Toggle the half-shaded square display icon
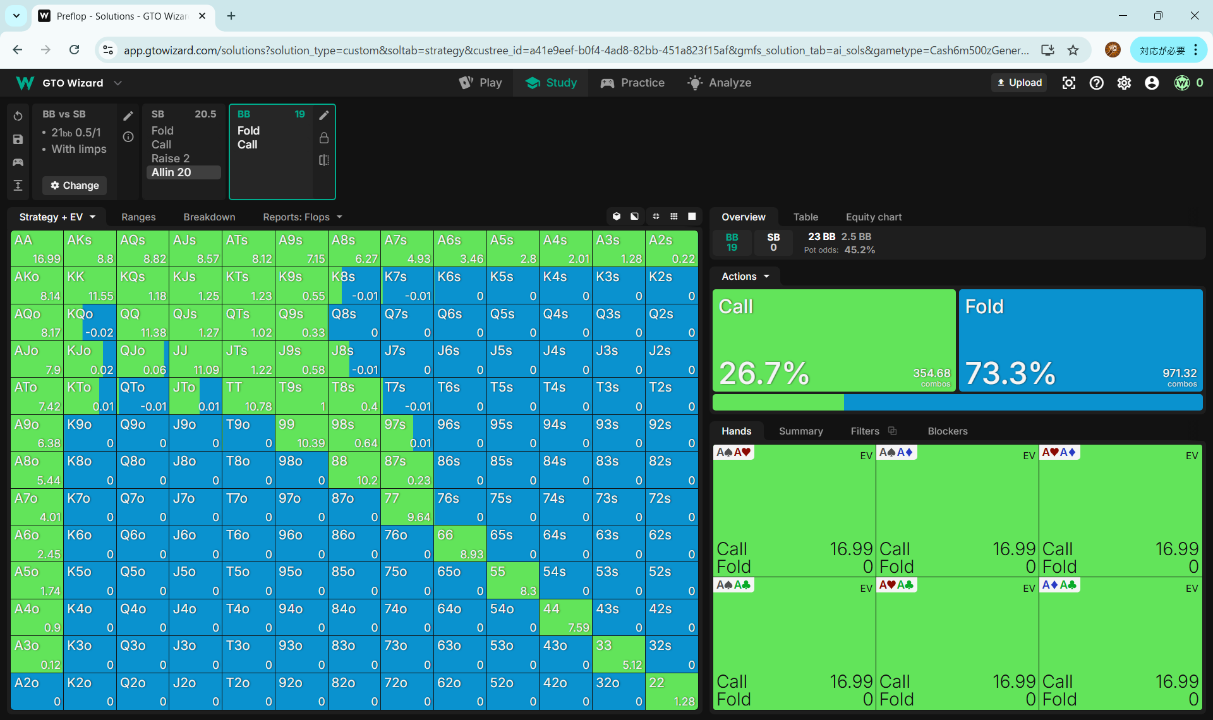This screenshot has height=720, width=1213. point(634,217)
